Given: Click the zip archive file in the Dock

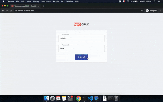Looking at the screenshot, I should point(105,98).
